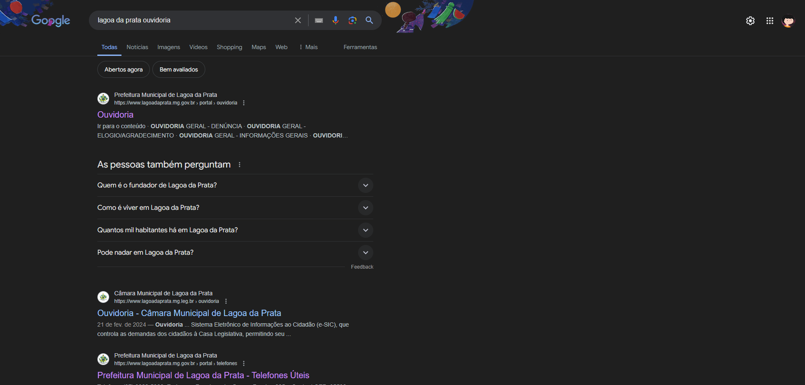Click the lagoadaprata.mg.leg.br ouvidoria URL
805x385 pixels.
[167, 301]
